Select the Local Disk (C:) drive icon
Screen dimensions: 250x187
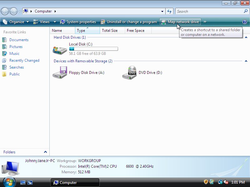click(60, 50)
